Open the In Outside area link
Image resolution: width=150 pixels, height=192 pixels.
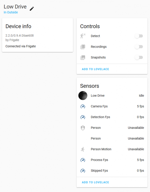click(x=11, y=12)
